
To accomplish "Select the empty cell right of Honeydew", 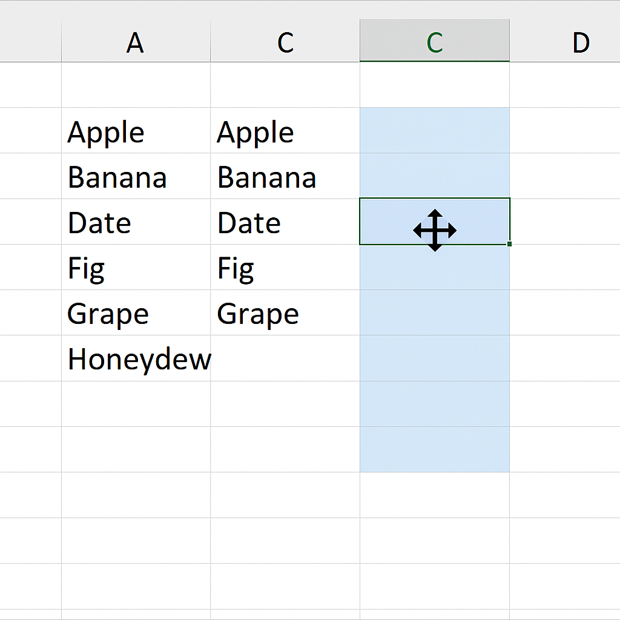I will (x=285, y=358).
